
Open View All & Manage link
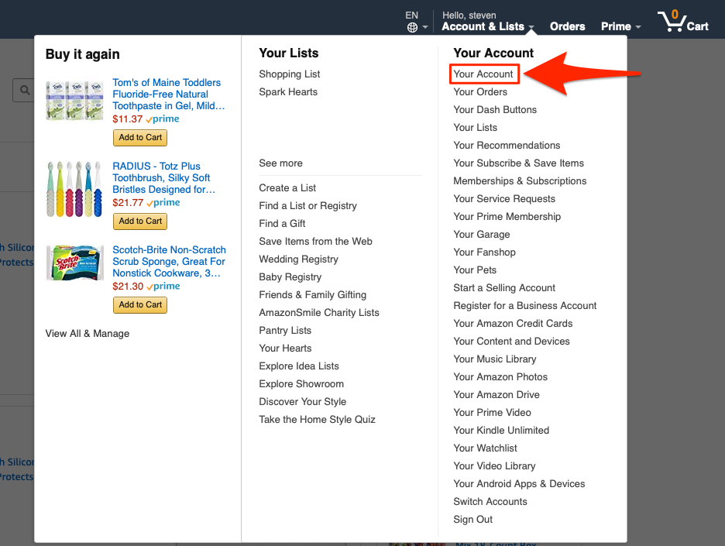click(x=88, y=334)
